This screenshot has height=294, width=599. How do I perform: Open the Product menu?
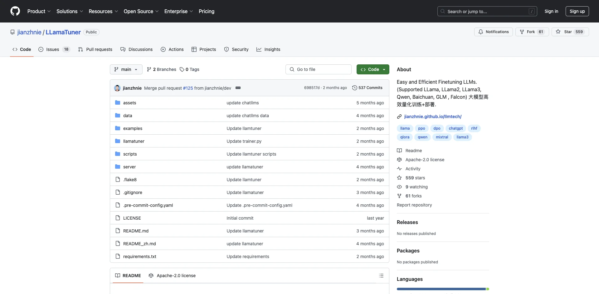39,11
